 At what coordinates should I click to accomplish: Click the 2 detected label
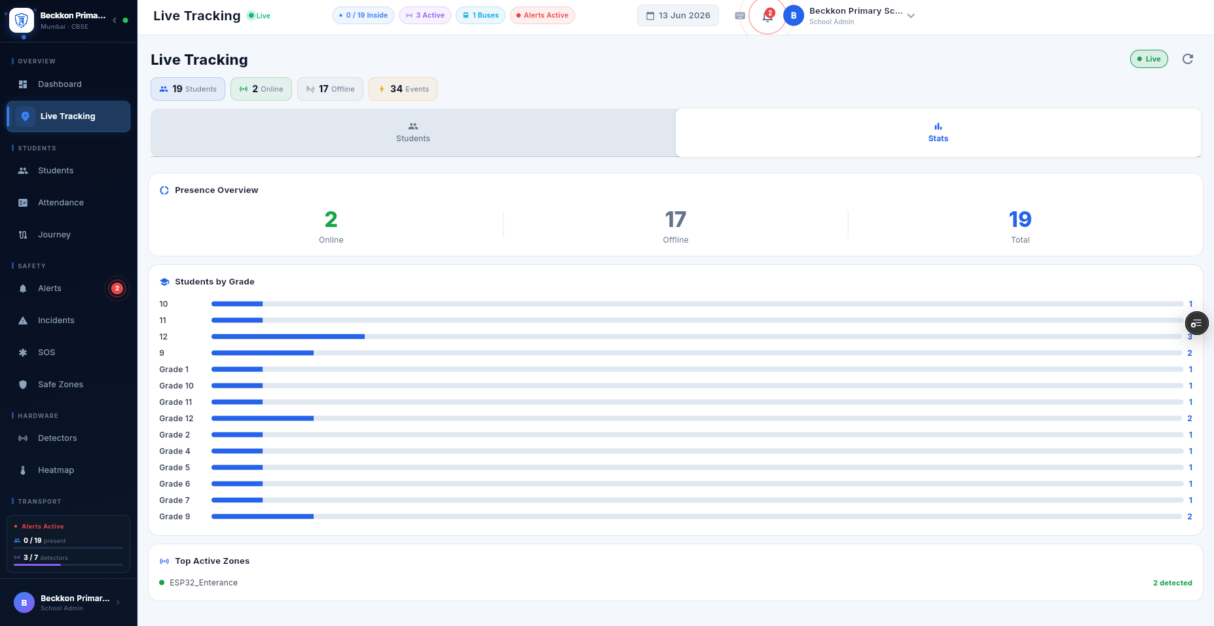pyautogui.click(x=1173, y=583)
